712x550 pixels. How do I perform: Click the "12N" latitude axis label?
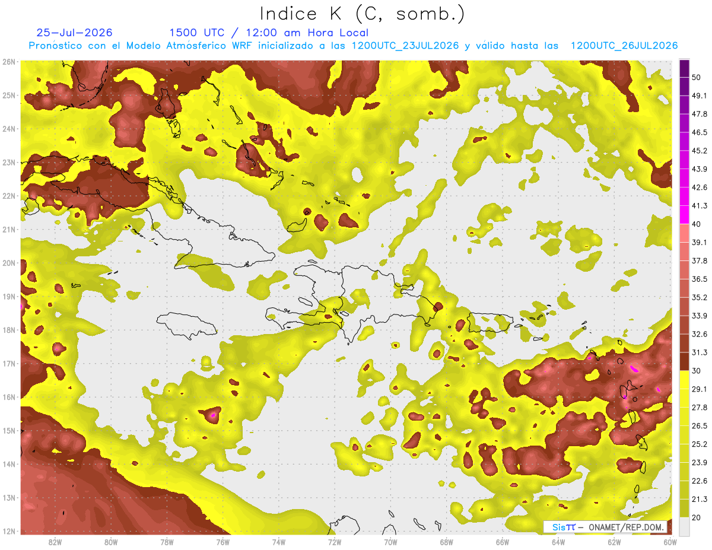[8, 531]
